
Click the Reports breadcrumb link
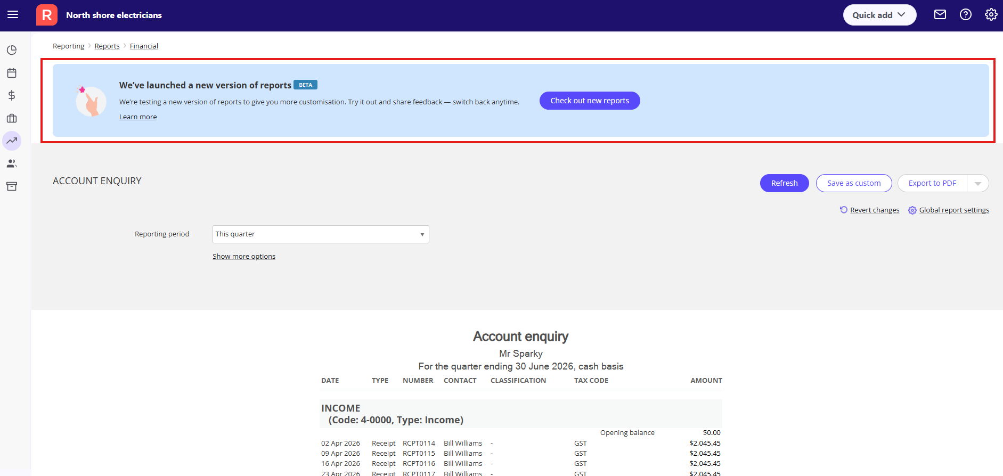coord(107,46)
